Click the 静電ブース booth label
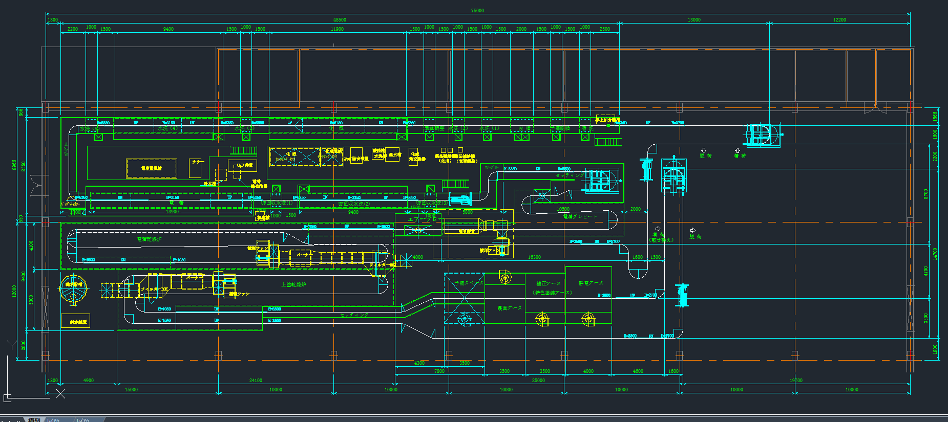The width and height of the screenshot is (948, 422). click(591, 283)
